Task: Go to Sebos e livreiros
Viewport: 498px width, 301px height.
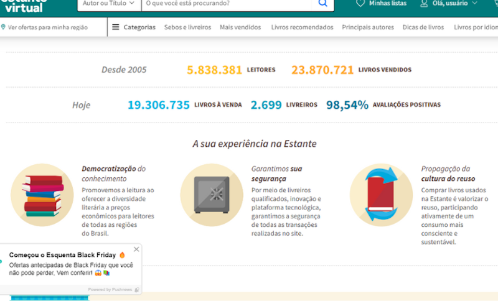Action: [x=188, y=27]
